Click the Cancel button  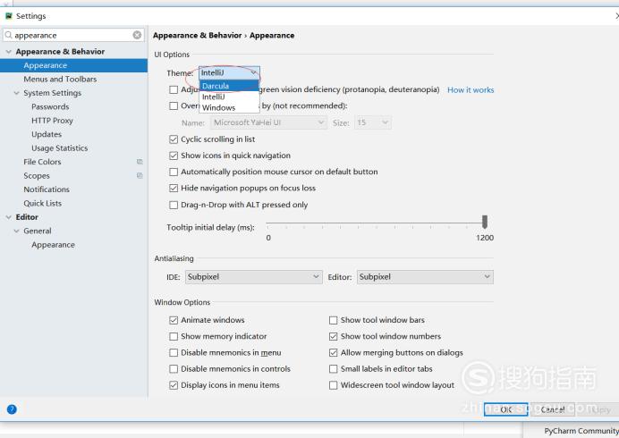[x=552, y=409]
